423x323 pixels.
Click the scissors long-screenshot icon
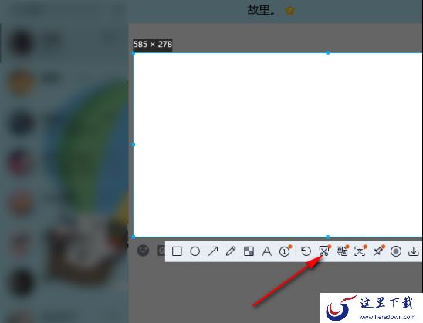click(x=324, y=251)
